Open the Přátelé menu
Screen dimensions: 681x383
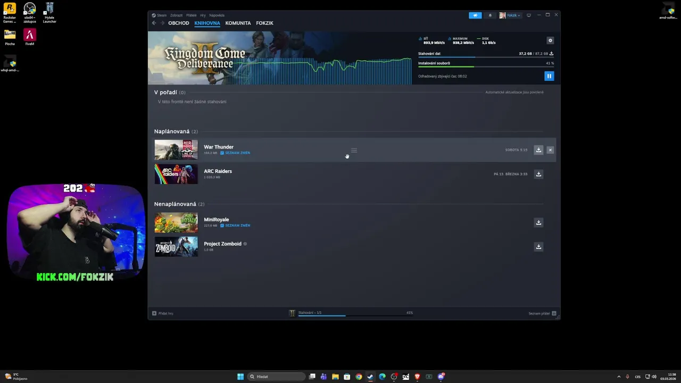pyautogui.click(x=191, y=15)
